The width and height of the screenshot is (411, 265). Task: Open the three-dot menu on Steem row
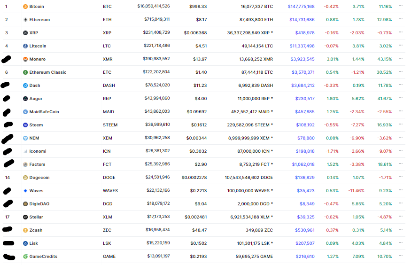coord(401,124)
